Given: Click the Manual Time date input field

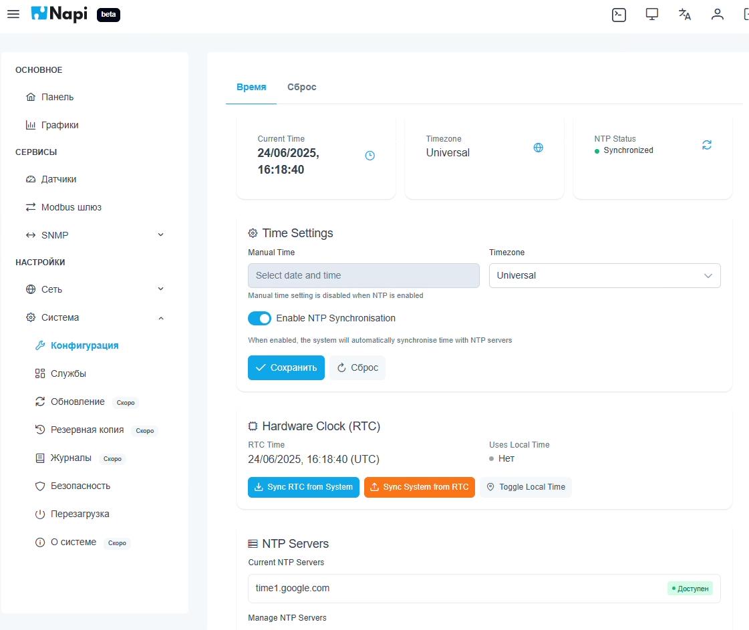Looking at the screenshot, I should tap(363, 275).
